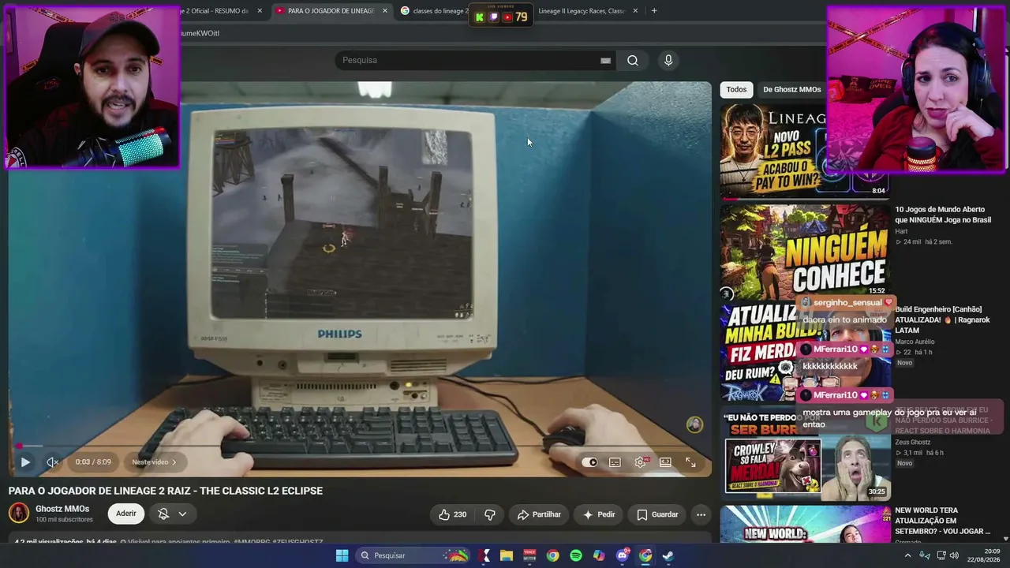The width and height of the screenshot is (1010, 568).
Task: Toggle subtitles in the video player
Action: (x=615, y=462)
